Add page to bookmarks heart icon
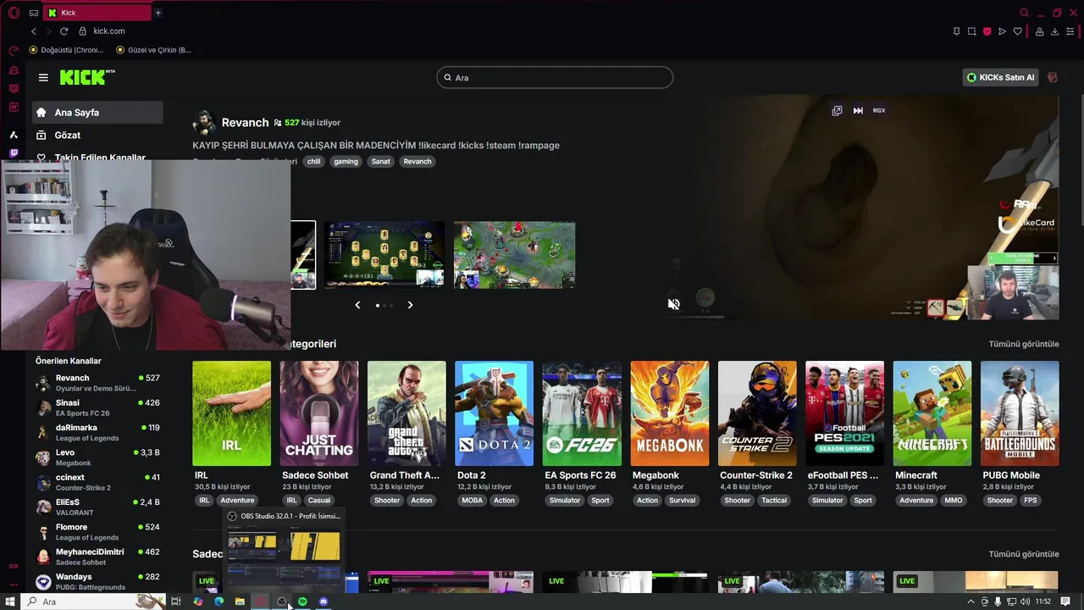This screenshot has width=1084, height=610. (x=1017, y=31)
